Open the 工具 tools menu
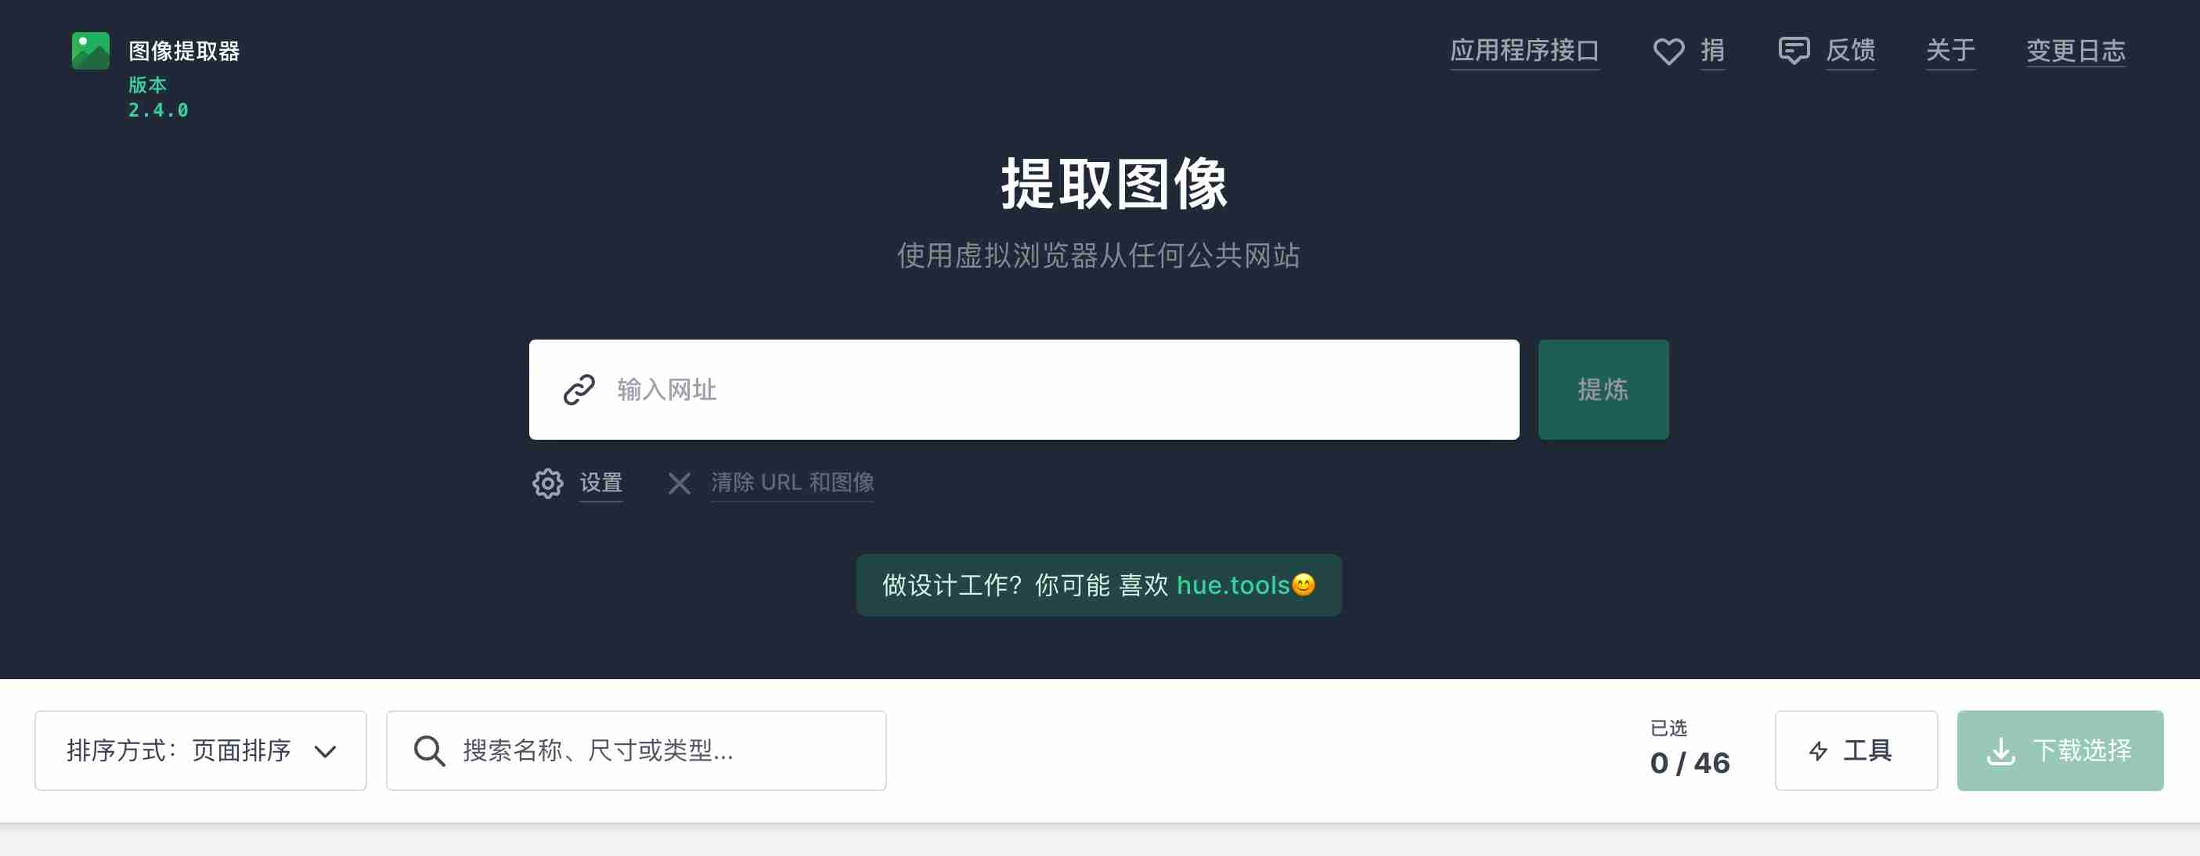This screenshot has width=2200, height=856. click(x=1856, y=751)
